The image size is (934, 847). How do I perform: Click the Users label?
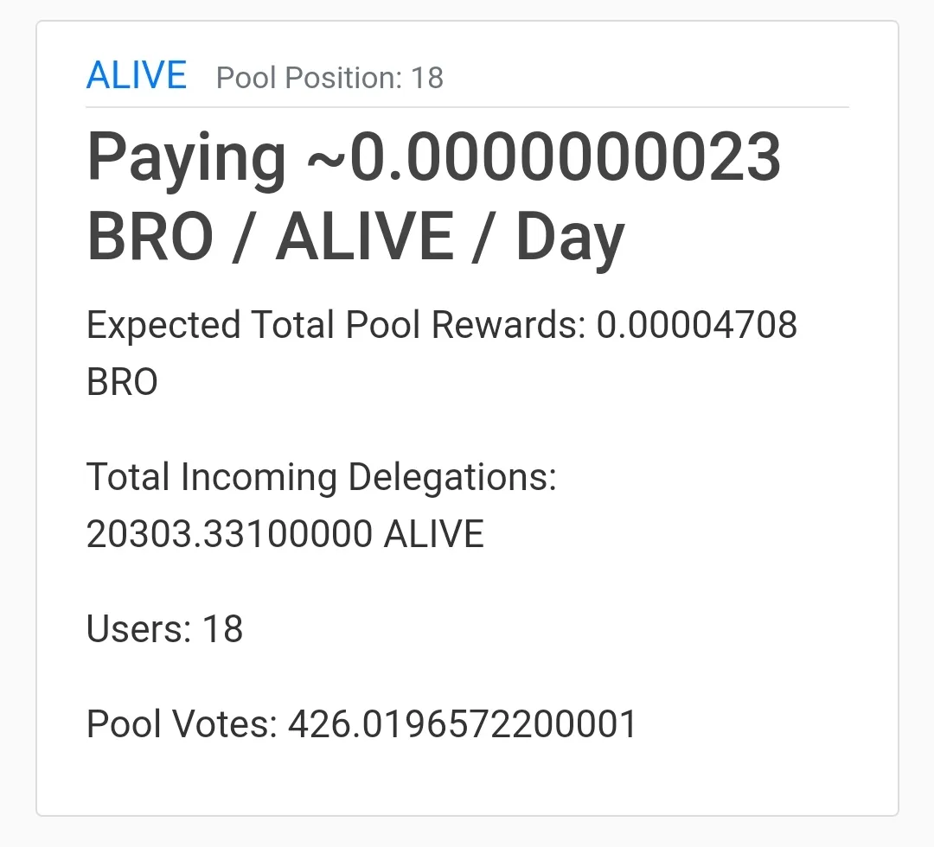point(138,629)
